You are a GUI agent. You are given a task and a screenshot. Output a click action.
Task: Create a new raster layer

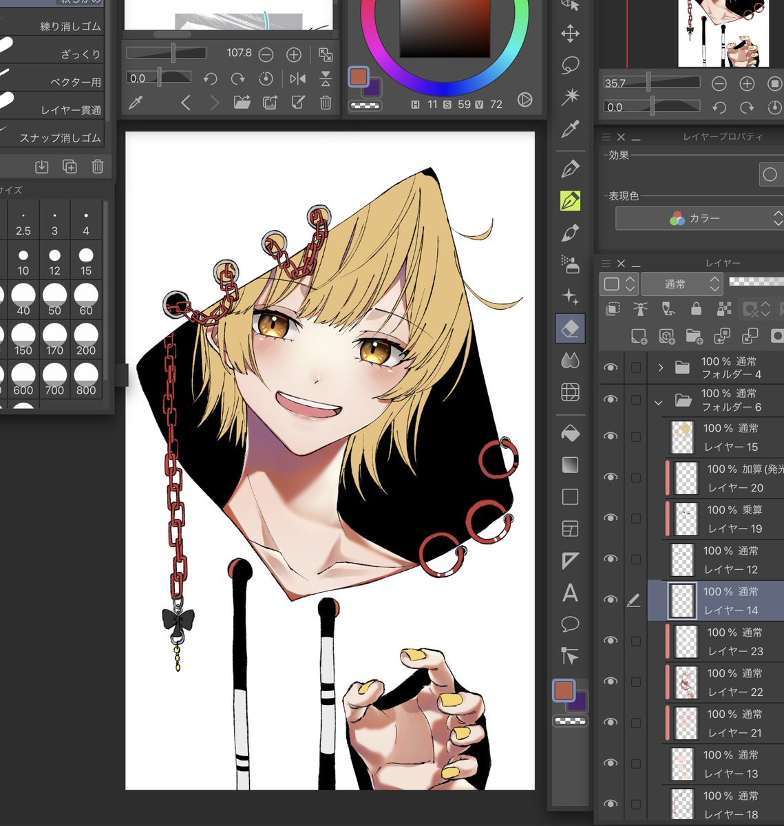tap(639, 336)
